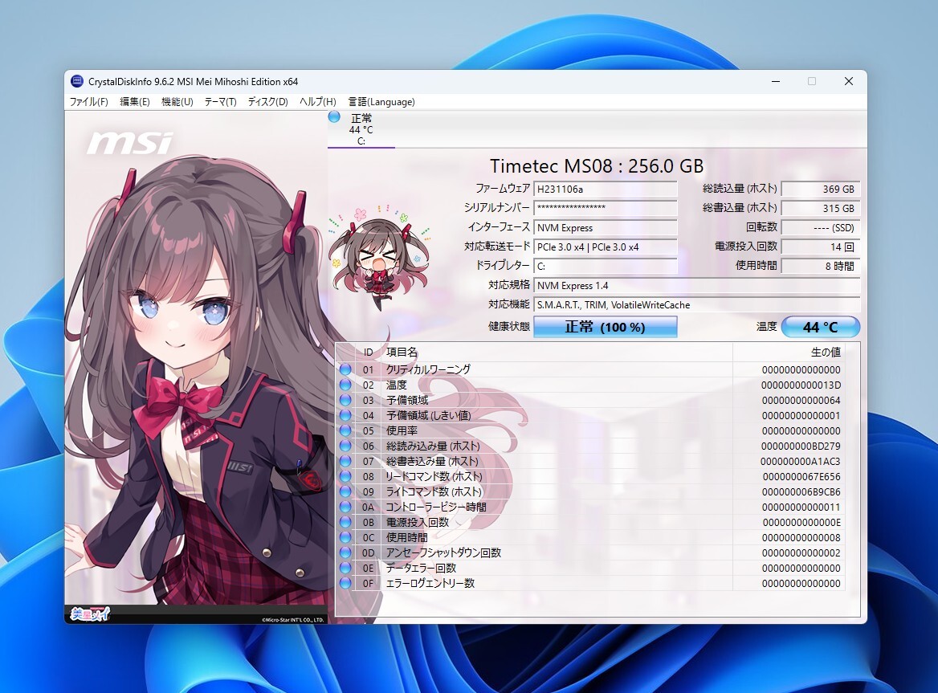Viewport: 938px width, 693px height.
Task: Select the C: drive tab showing 正常 44 °C
Action: point(361,129)
